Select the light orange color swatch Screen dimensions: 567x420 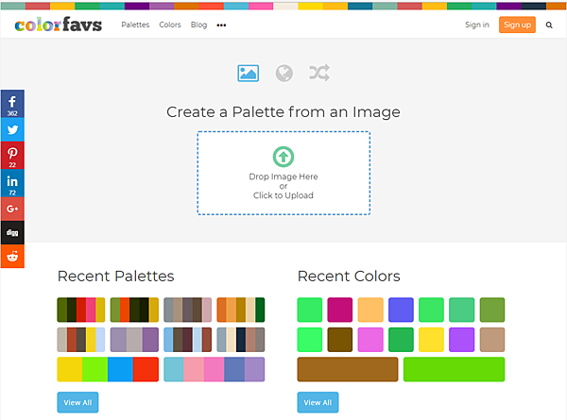370,310
